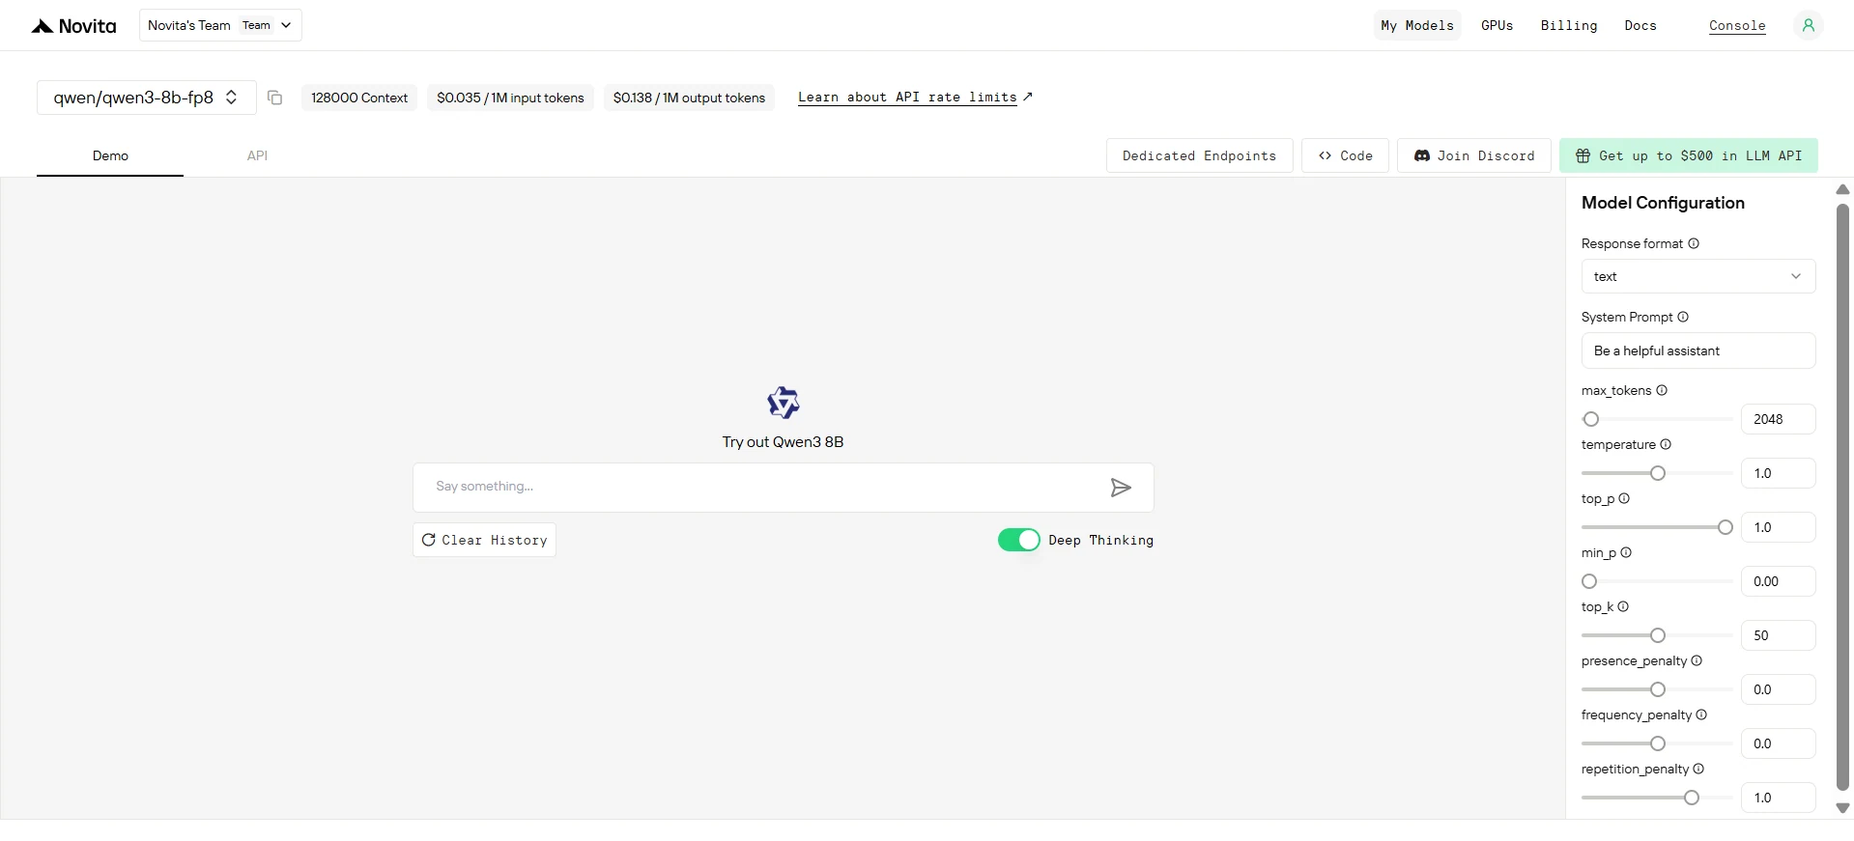Image resolution: width=1854 pixels, height=841 pixels.
Task: Send the message with the paper plane icon
Action: 1121,488
